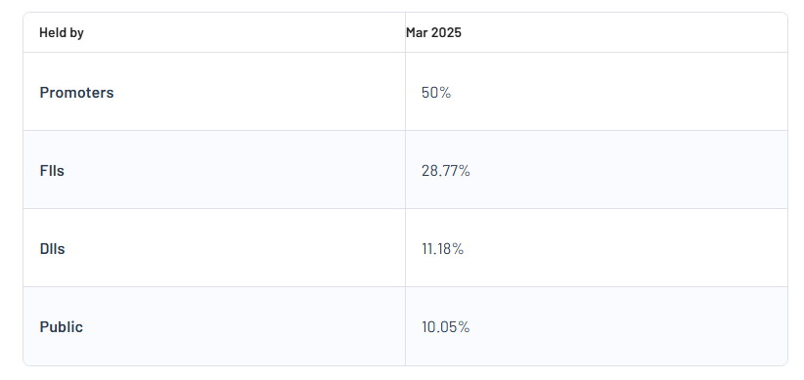Click empty space beside the DIIs label
Viewport: 804px width, 380px height.
point(235,249)
